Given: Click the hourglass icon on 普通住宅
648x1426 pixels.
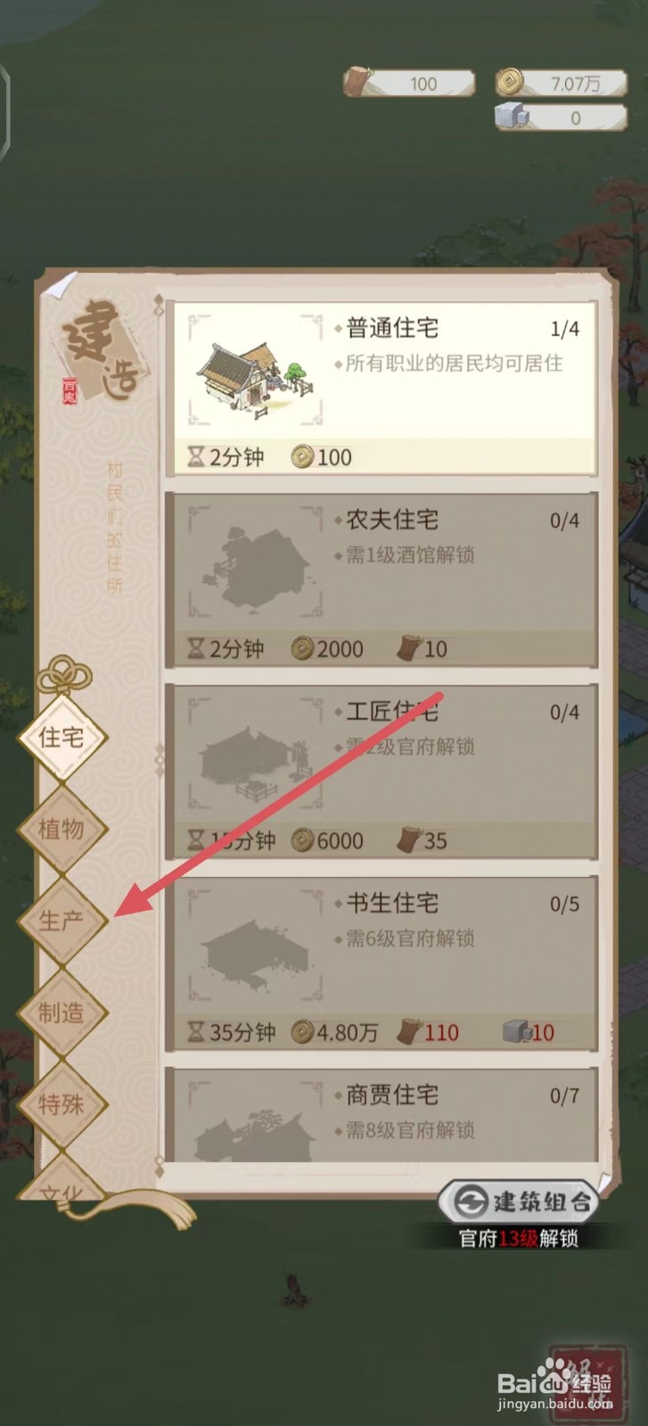Looking at the screenshot, I should coord(196,457).
